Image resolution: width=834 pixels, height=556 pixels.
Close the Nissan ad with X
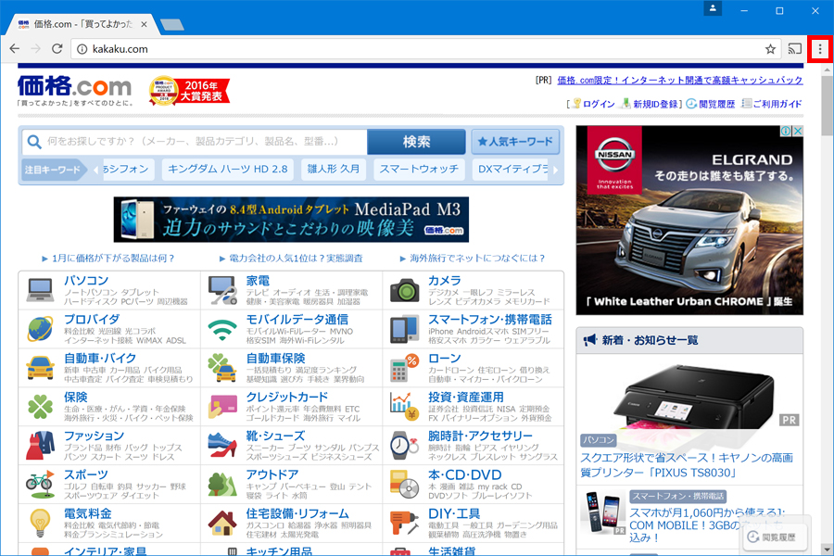pos(798,131)
